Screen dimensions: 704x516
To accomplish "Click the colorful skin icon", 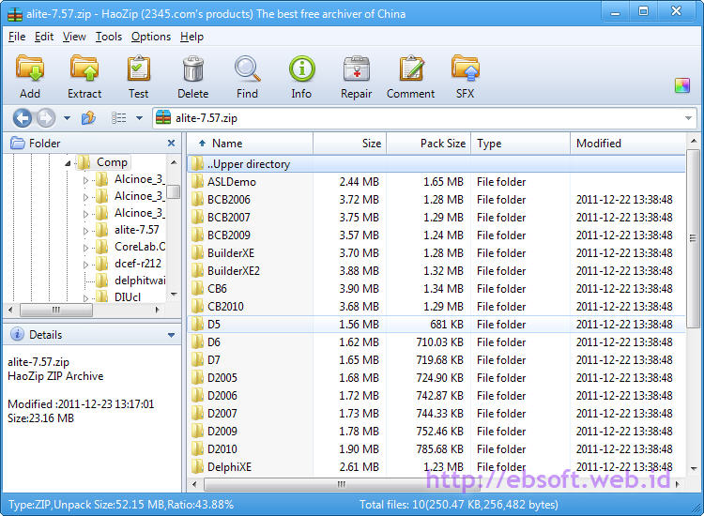I will pos(682,85).
